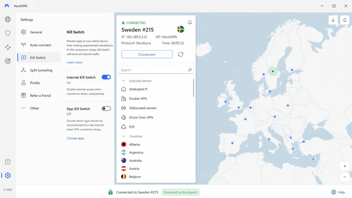Open Auto-connect settings
352x198 pixels.
pos(39,45)
